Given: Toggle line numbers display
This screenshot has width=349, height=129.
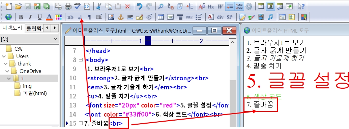Looking at the screenshot, I should pyautogui.click(x=239, y=6).
